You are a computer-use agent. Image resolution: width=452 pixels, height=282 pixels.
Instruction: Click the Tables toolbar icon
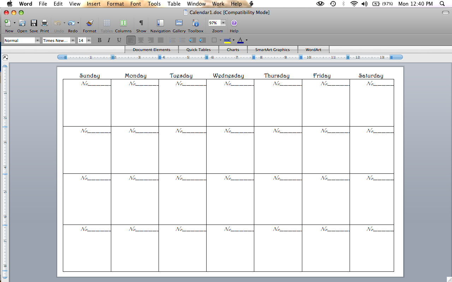(107, 23)
